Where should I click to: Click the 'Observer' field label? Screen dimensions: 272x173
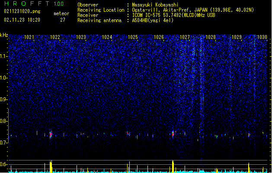click(88, 5)
